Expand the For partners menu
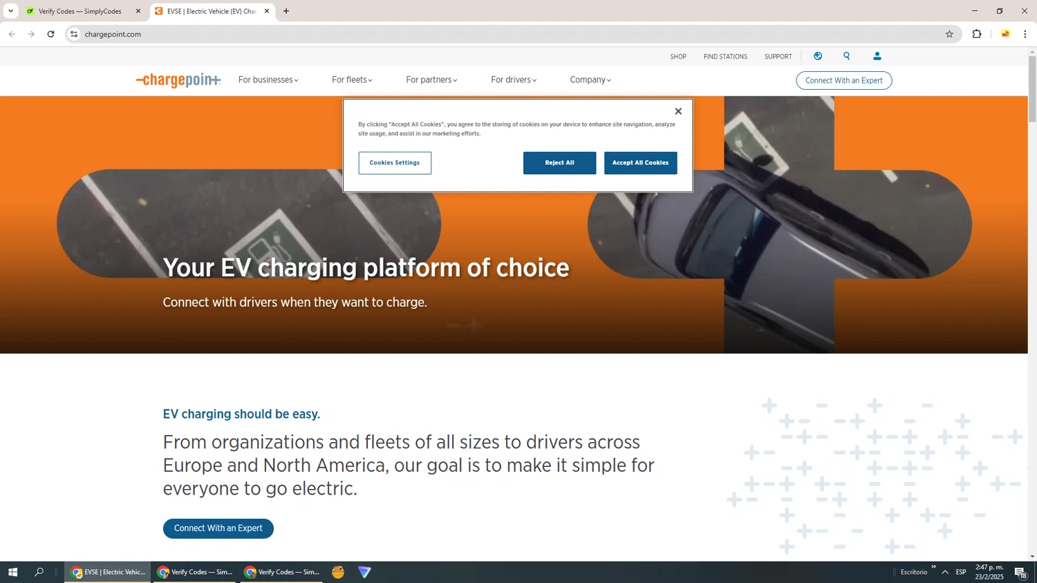Viewport: 1037px width, 583px height. pyautogui.click(x=431, y=80)
